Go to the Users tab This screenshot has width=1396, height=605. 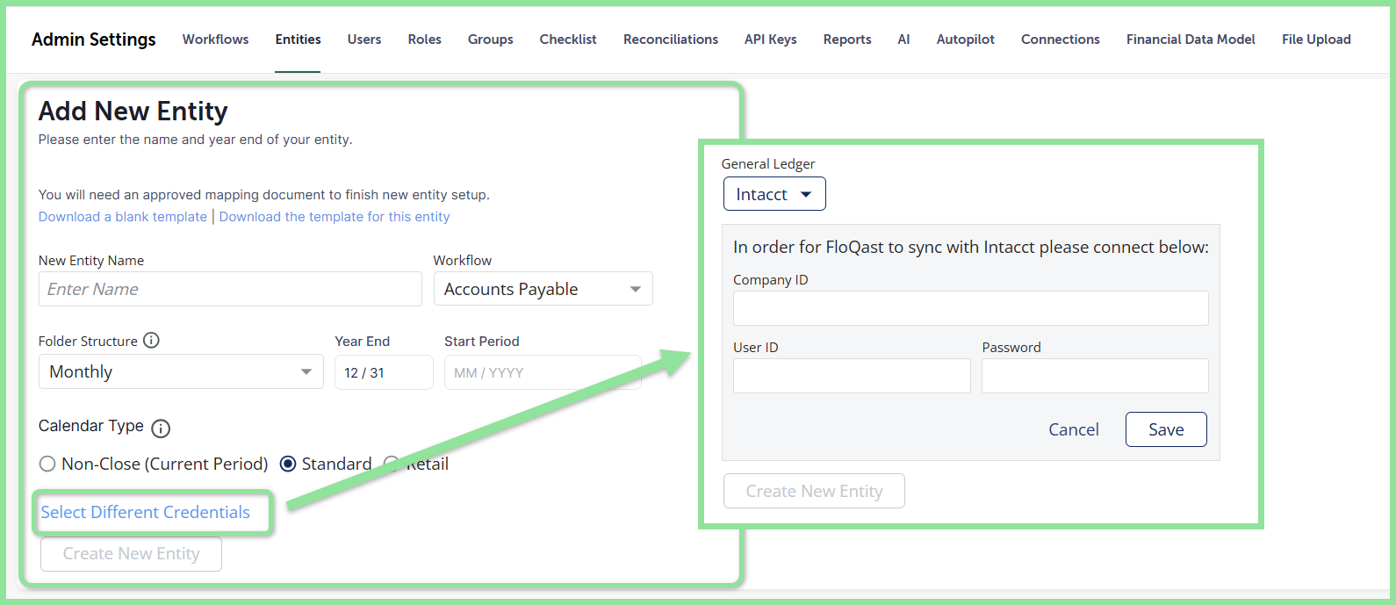[x=364, y=40]
